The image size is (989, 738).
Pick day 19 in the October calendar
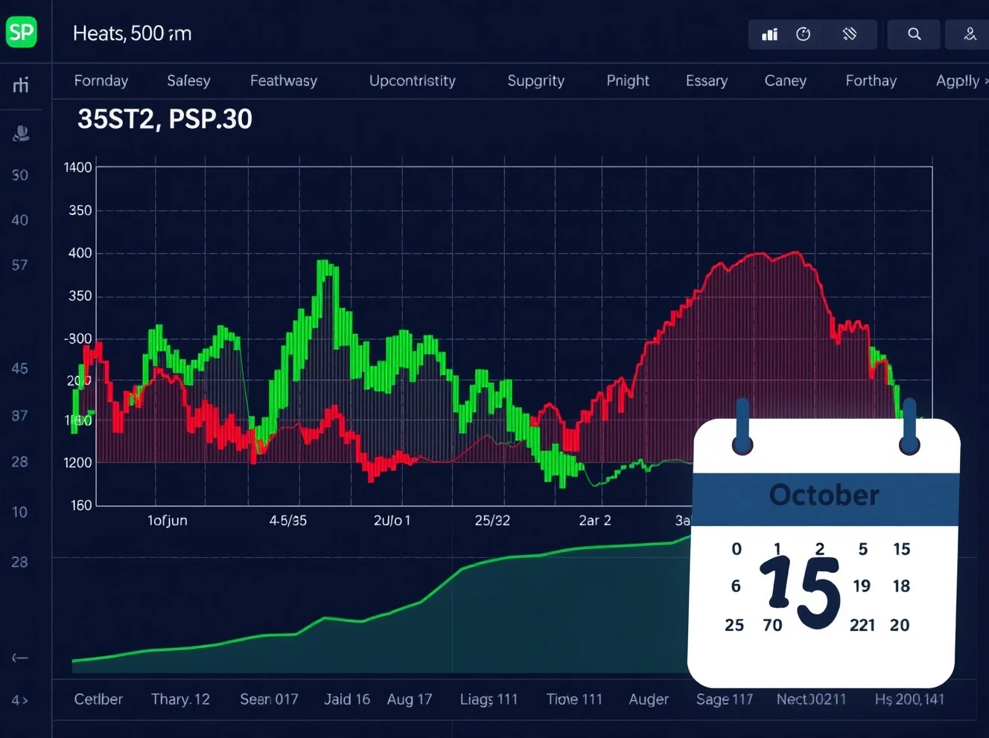click(x=862, y=586)
